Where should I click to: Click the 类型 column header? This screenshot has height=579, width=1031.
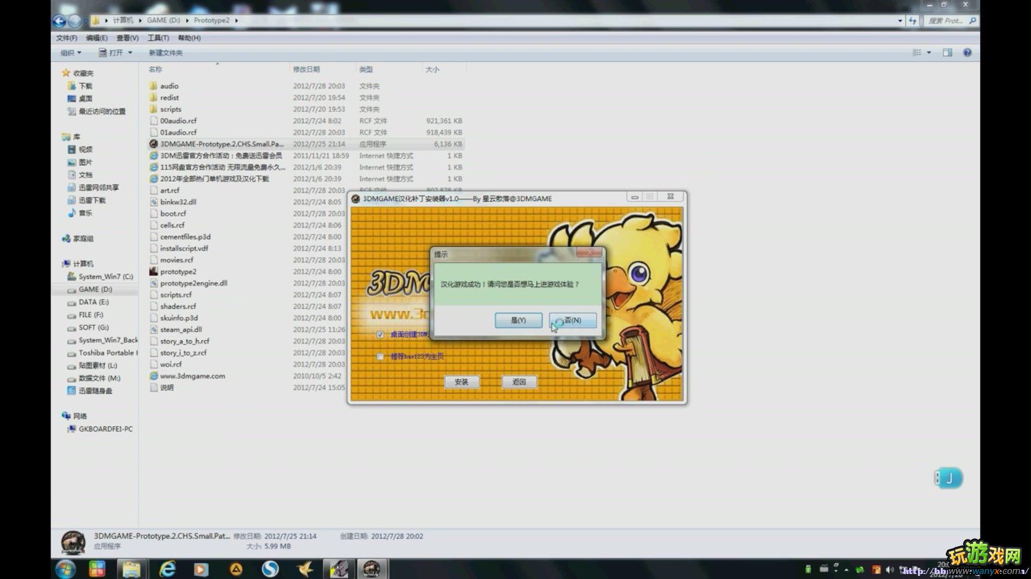pyautogui.click(x=366, y=69)
